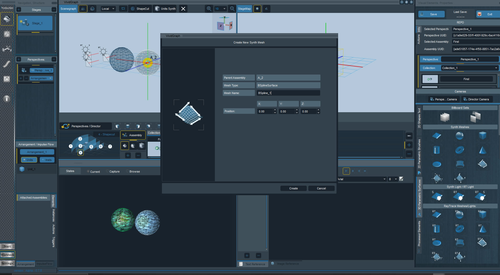Image resolution: width=500 pixels, height=275 pixels.
Task: Click the zoom in magnifier icon
Action: click(x=209, y=9)
